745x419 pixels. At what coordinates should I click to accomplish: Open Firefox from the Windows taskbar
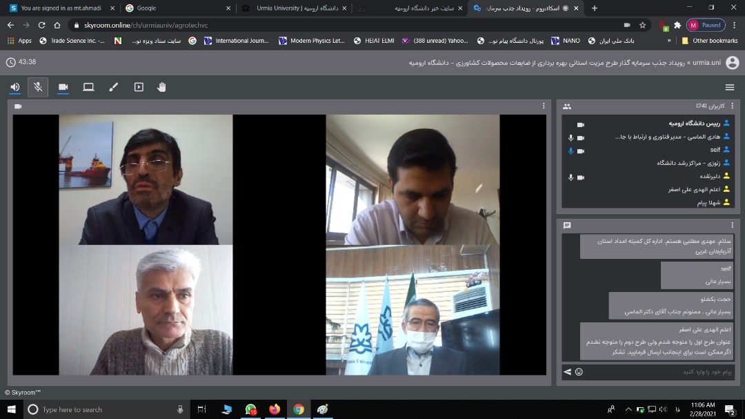tap(275, 409)
